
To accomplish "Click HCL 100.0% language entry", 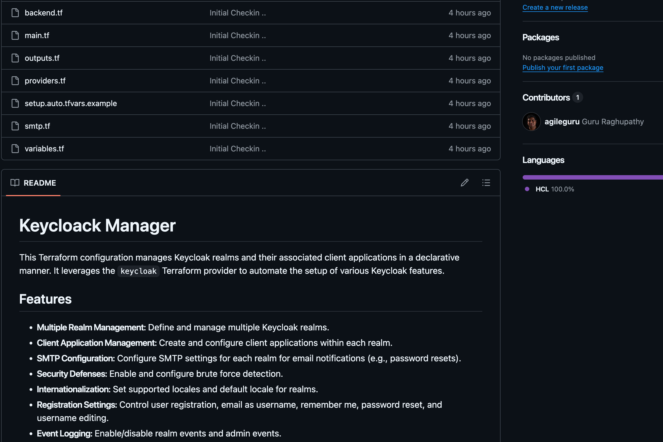I will [x=554, y=189].
